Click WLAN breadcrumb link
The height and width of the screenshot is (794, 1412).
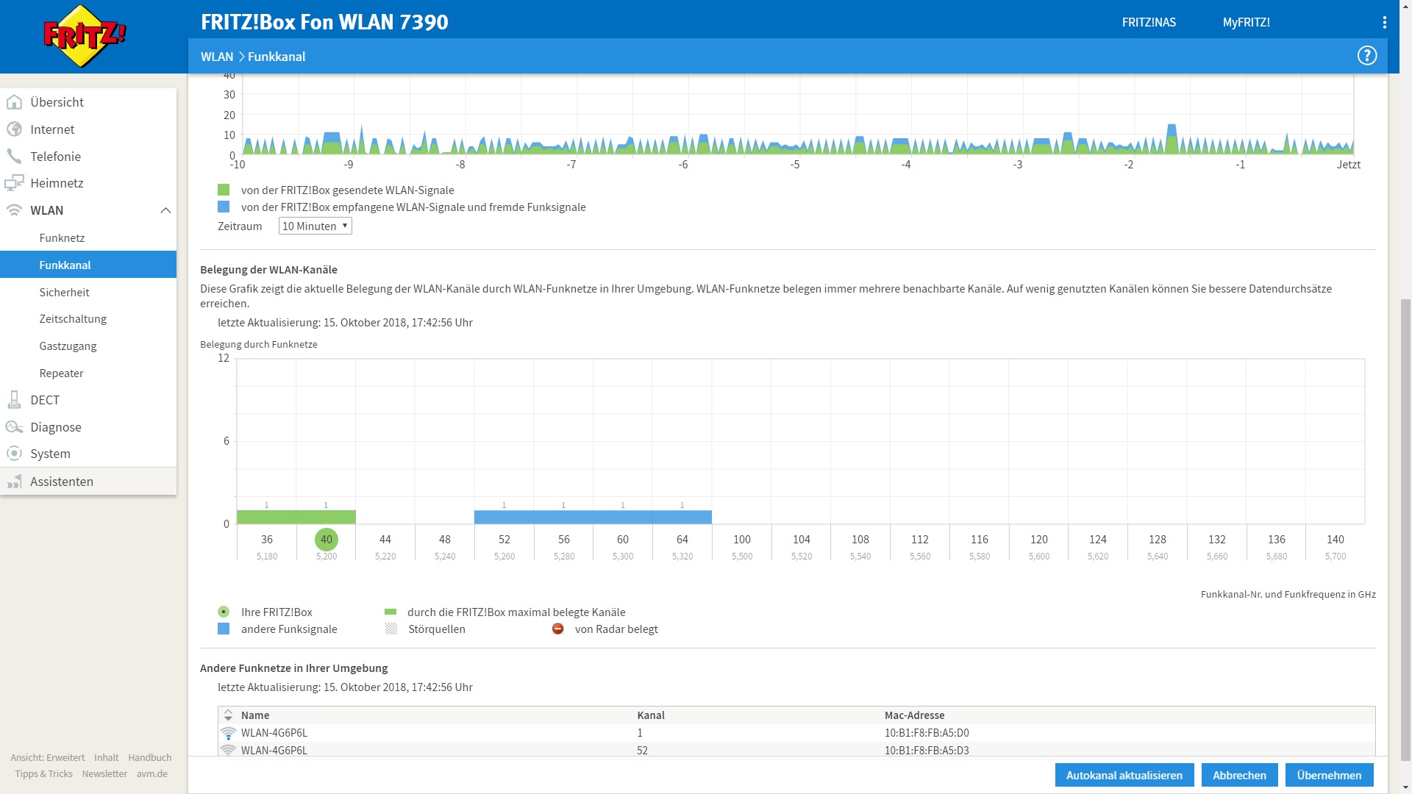click(x=217, y=57)
